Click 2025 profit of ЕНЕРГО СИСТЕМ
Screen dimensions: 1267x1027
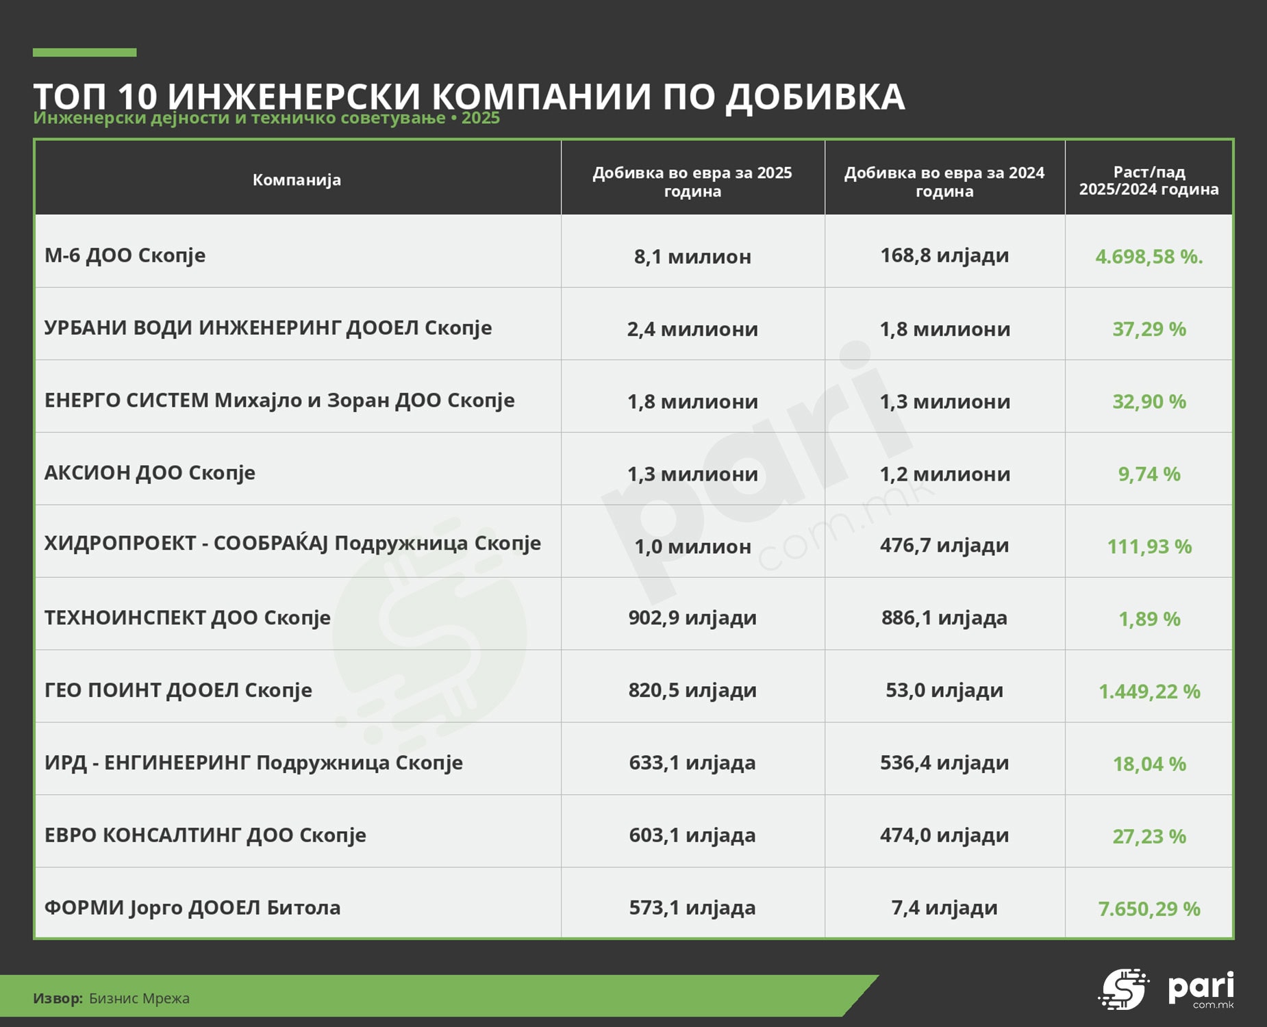[x=692, y=402]
